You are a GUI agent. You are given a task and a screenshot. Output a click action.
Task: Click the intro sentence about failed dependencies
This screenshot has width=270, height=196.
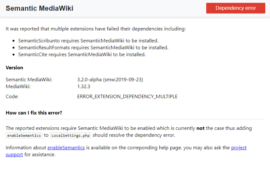pos(96,29)
